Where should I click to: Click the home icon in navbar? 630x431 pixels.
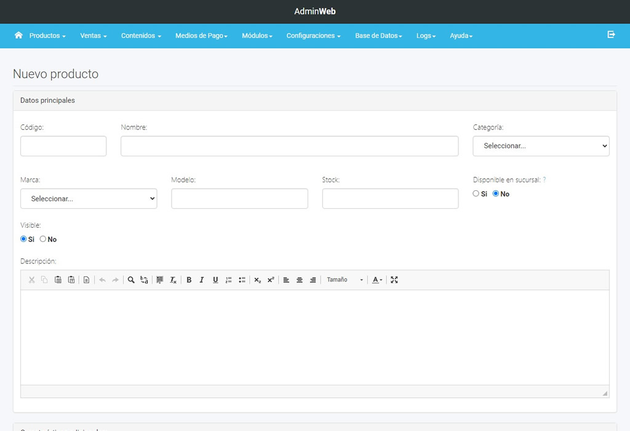[18, 35]
